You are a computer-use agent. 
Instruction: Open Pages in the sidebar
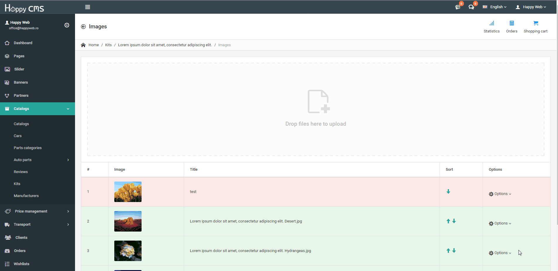(38, 56)
